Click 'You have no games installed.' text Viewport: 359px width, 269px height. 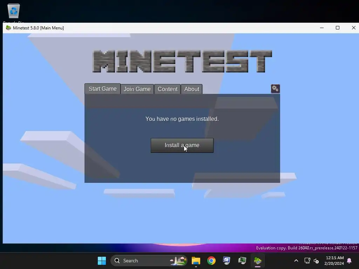coord(182,119)
